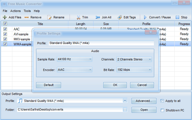Click Cancel in Profile Settings
The image size is (192, 120).
point(142,85)
